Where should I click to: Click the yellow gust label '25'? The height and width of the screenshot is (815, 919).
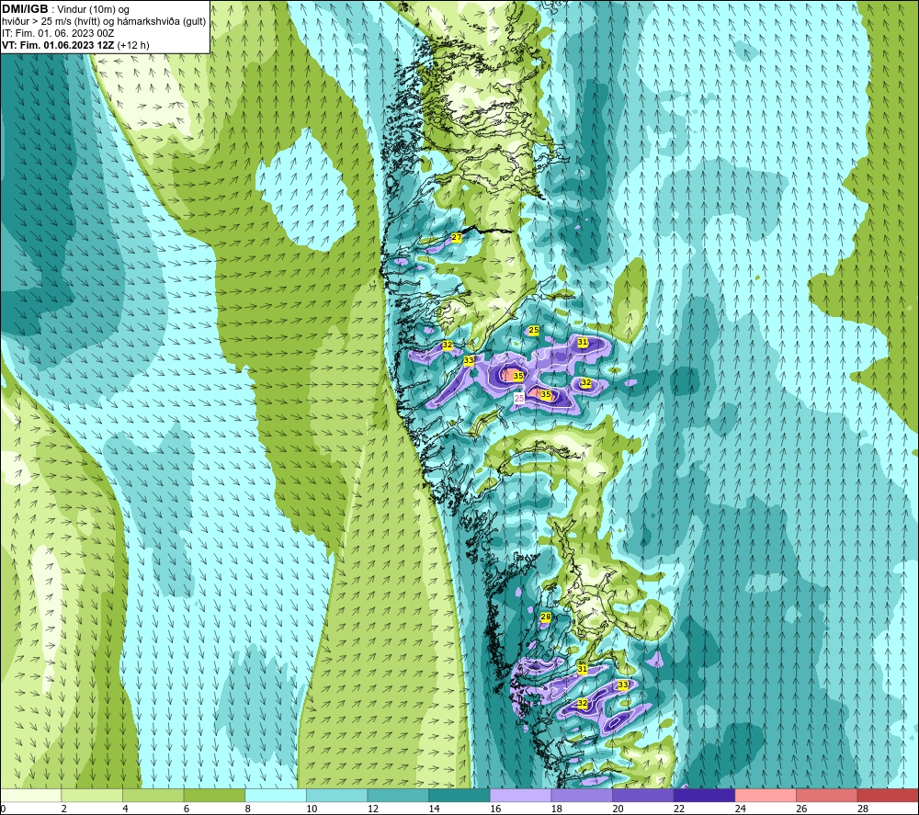tap(534, 330)
